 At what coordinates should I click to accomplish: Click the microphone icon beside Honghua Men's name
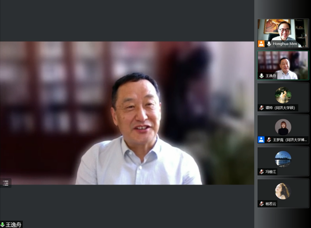point(269,44)
